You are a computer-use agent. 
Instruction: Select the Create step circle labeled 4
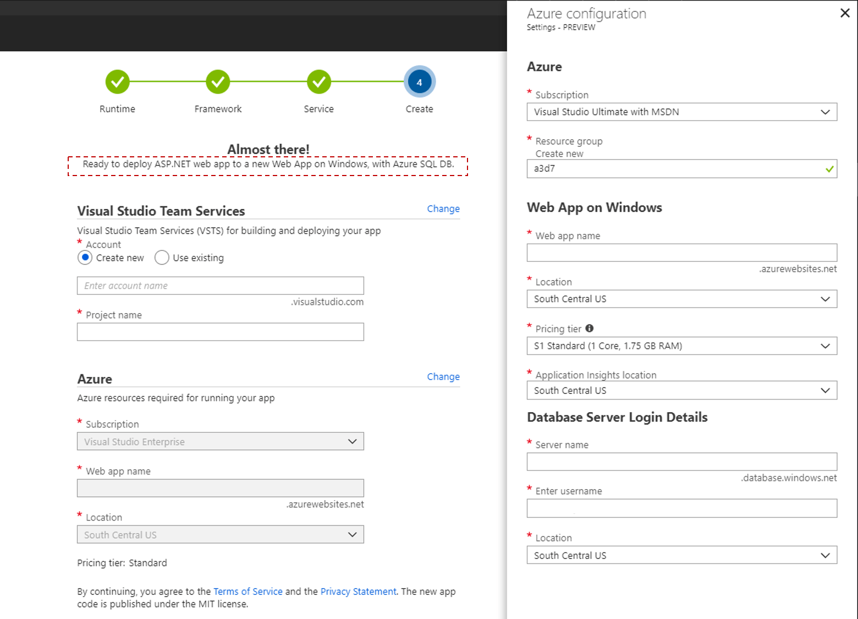tap(419, 81)
